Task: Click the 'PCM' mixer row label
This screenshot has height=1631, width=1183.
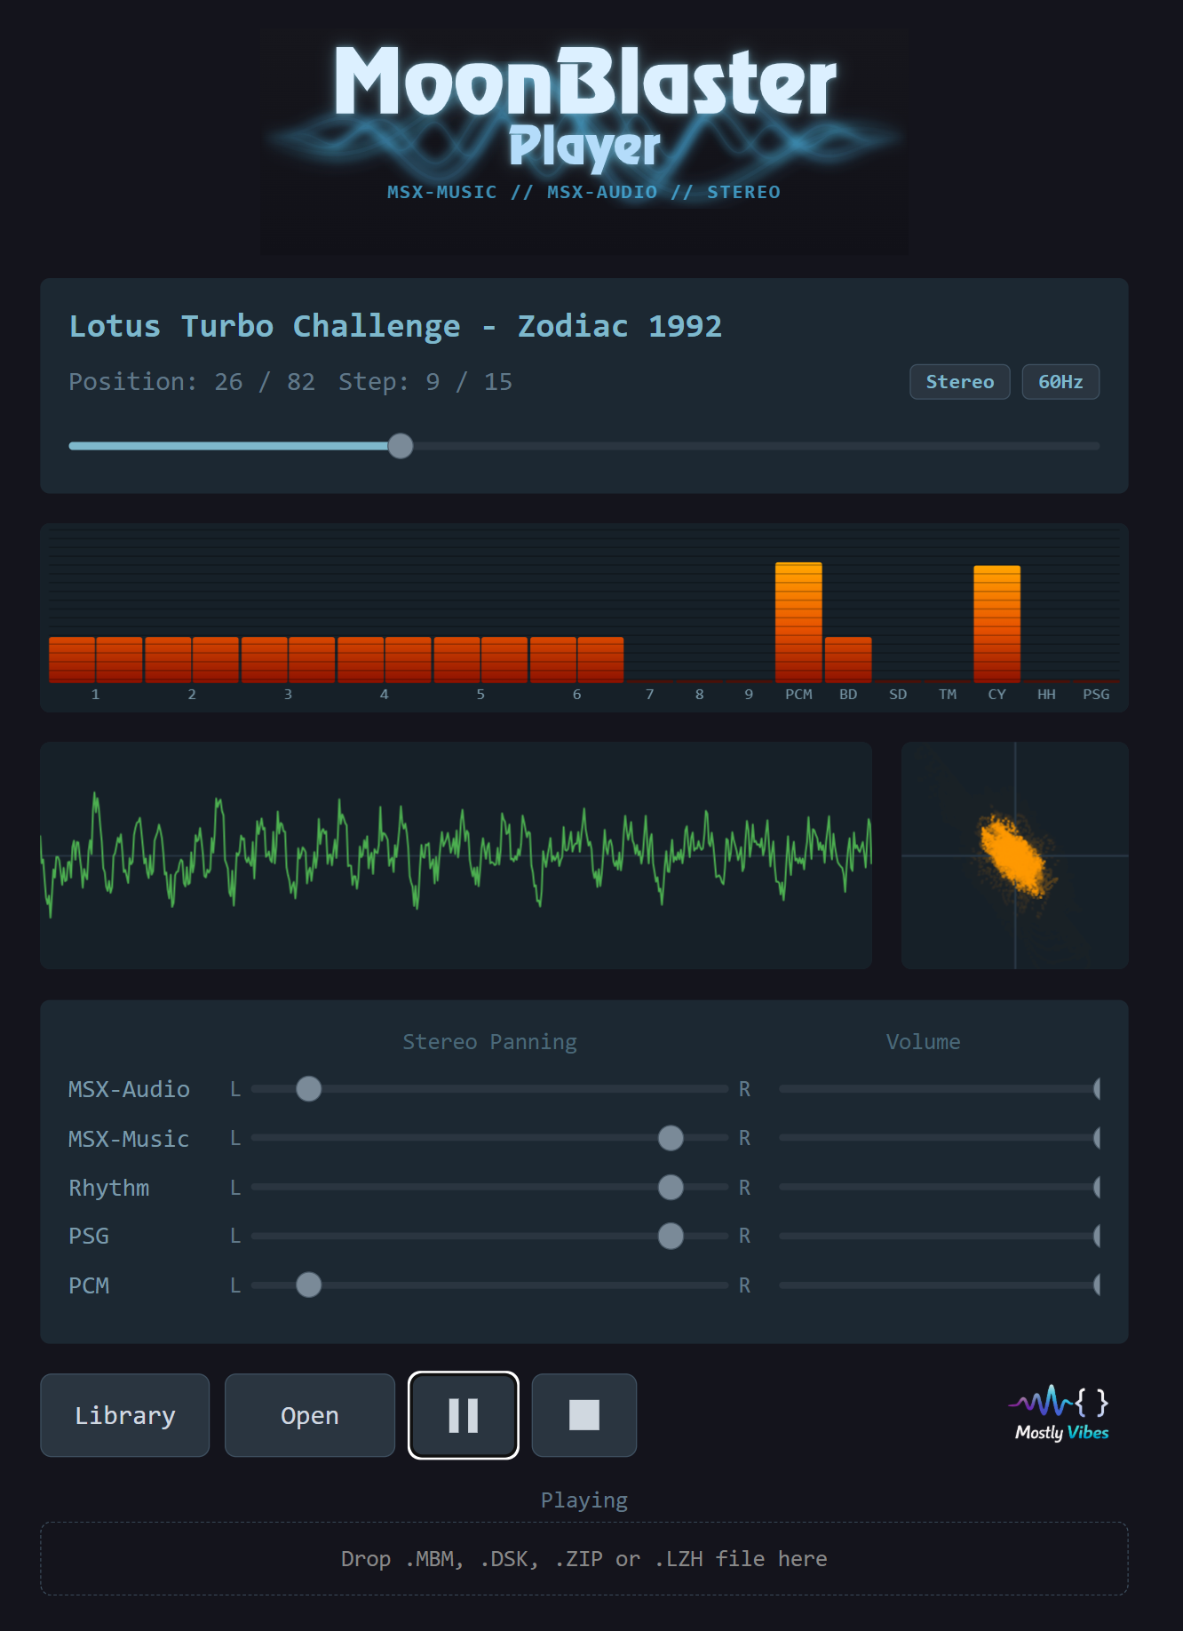Action: (x=89, y=1285)
